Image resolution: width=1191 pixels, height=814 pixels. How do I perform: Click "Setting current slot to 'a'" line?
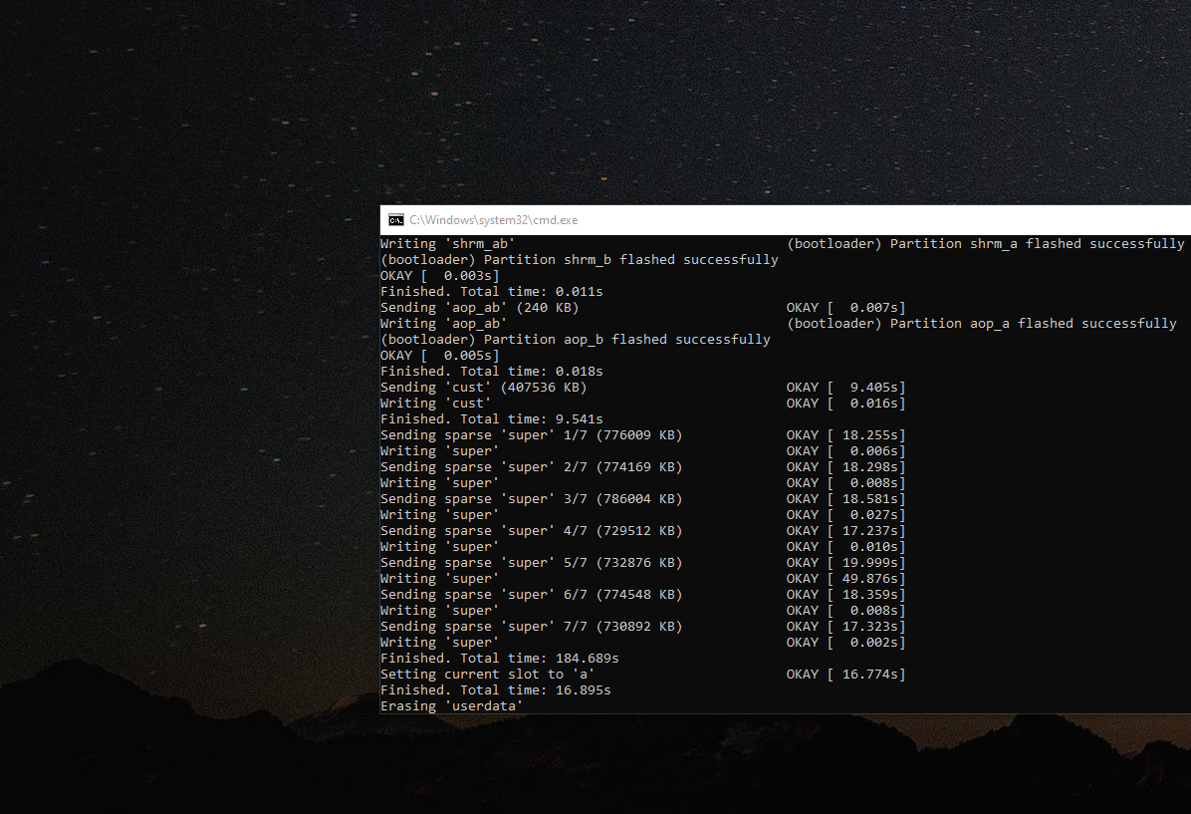tap(487, 675)
